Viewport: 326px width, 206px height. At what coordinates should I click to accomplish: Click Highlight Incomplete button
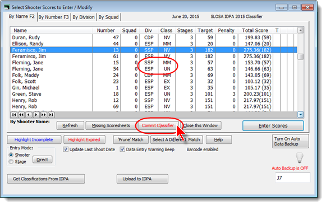coord(34,139)
